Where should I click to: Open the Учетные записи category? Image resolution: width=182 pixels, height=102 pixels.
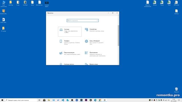[x=69, y=64]
